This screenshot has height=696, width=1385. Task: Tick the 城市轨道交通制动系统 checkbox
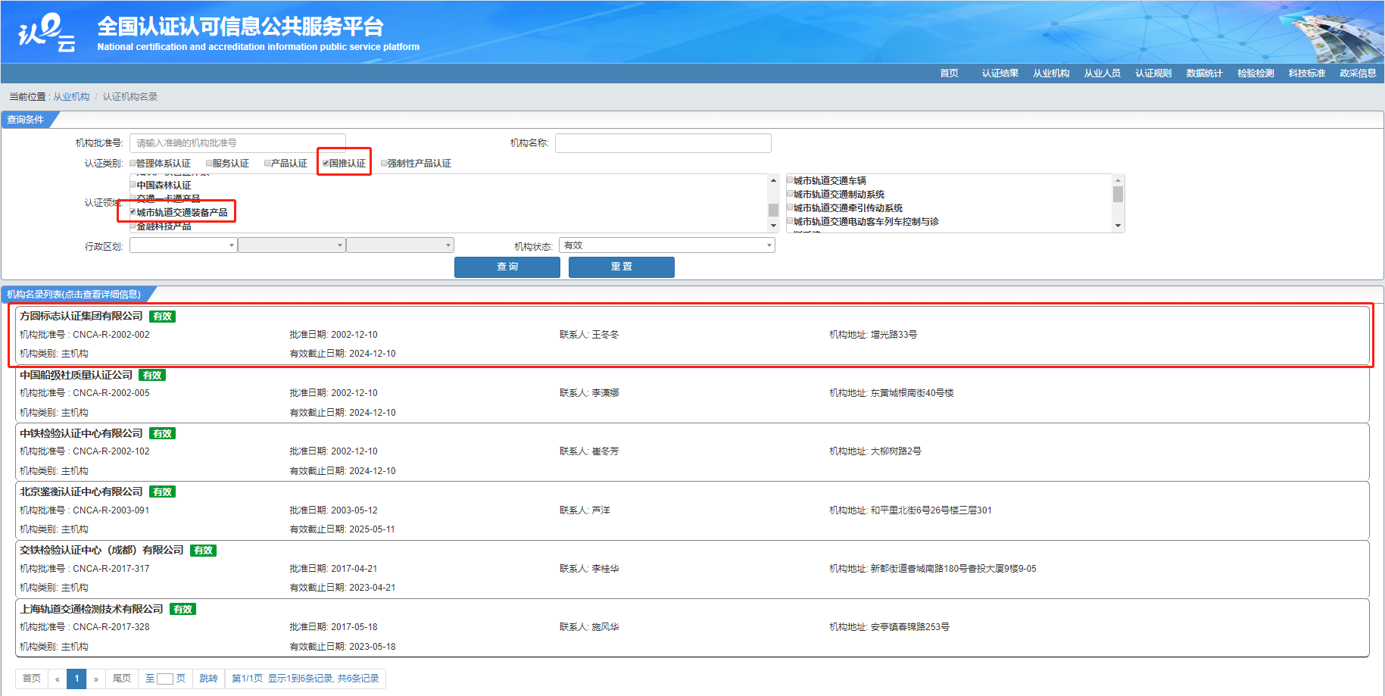pyautogui.click(x=790, y=194)
